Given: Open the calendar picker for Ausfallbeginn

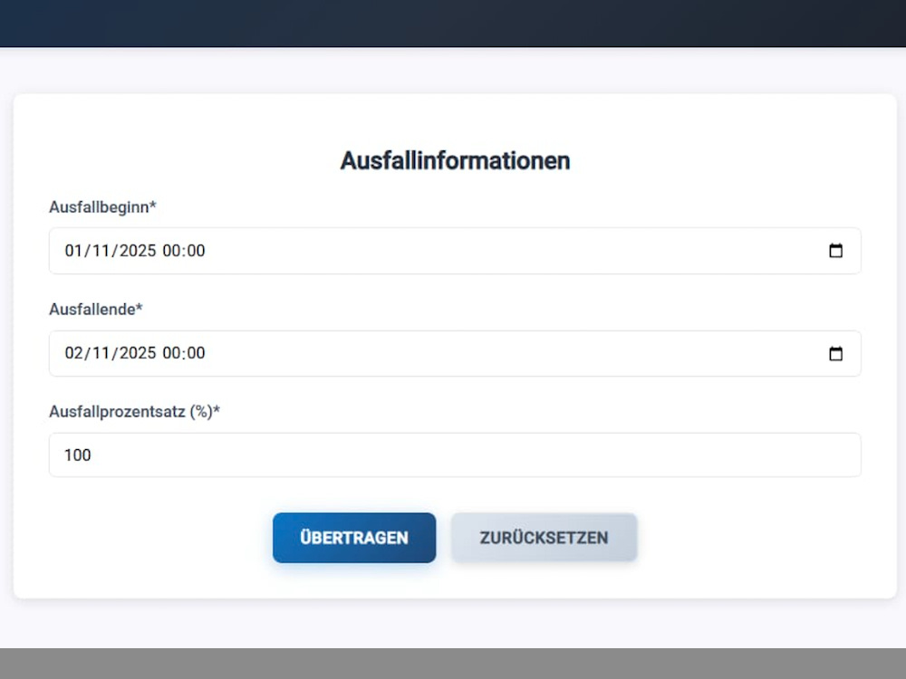Looking at the screenshot, I should click(835, 251).
